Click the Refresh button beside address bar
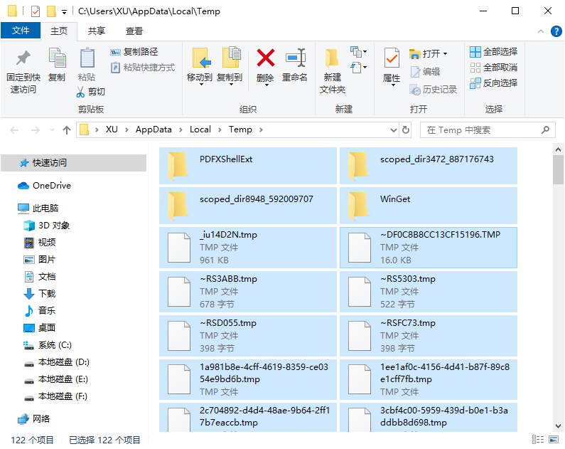565x449 pixels. click(406, 130)
